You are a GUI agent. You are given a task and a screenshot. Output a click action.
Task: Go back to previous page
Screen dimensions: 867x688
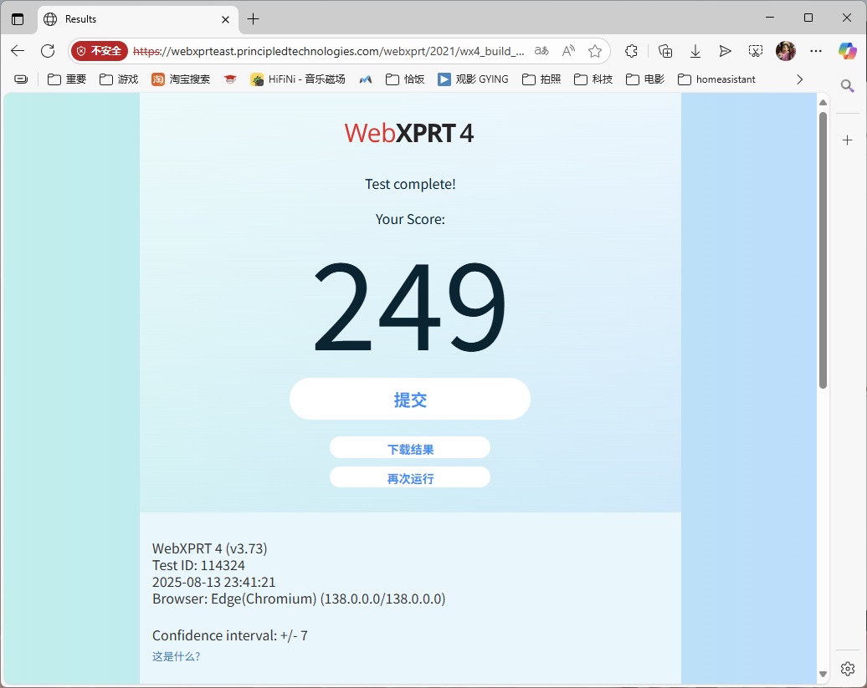point(18,51)
